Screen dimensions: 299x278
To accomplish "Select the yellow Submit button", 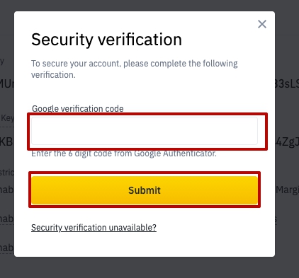I will [145, 190].
